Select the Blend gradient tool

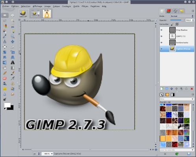coord(13,68)
